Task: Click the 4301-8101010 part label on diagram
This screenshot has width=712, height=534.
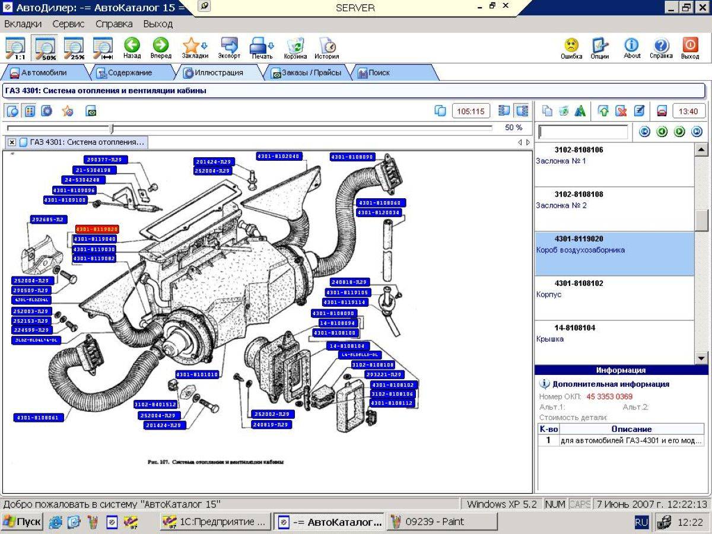Action: pyautogui.click(x=197, y=375)
